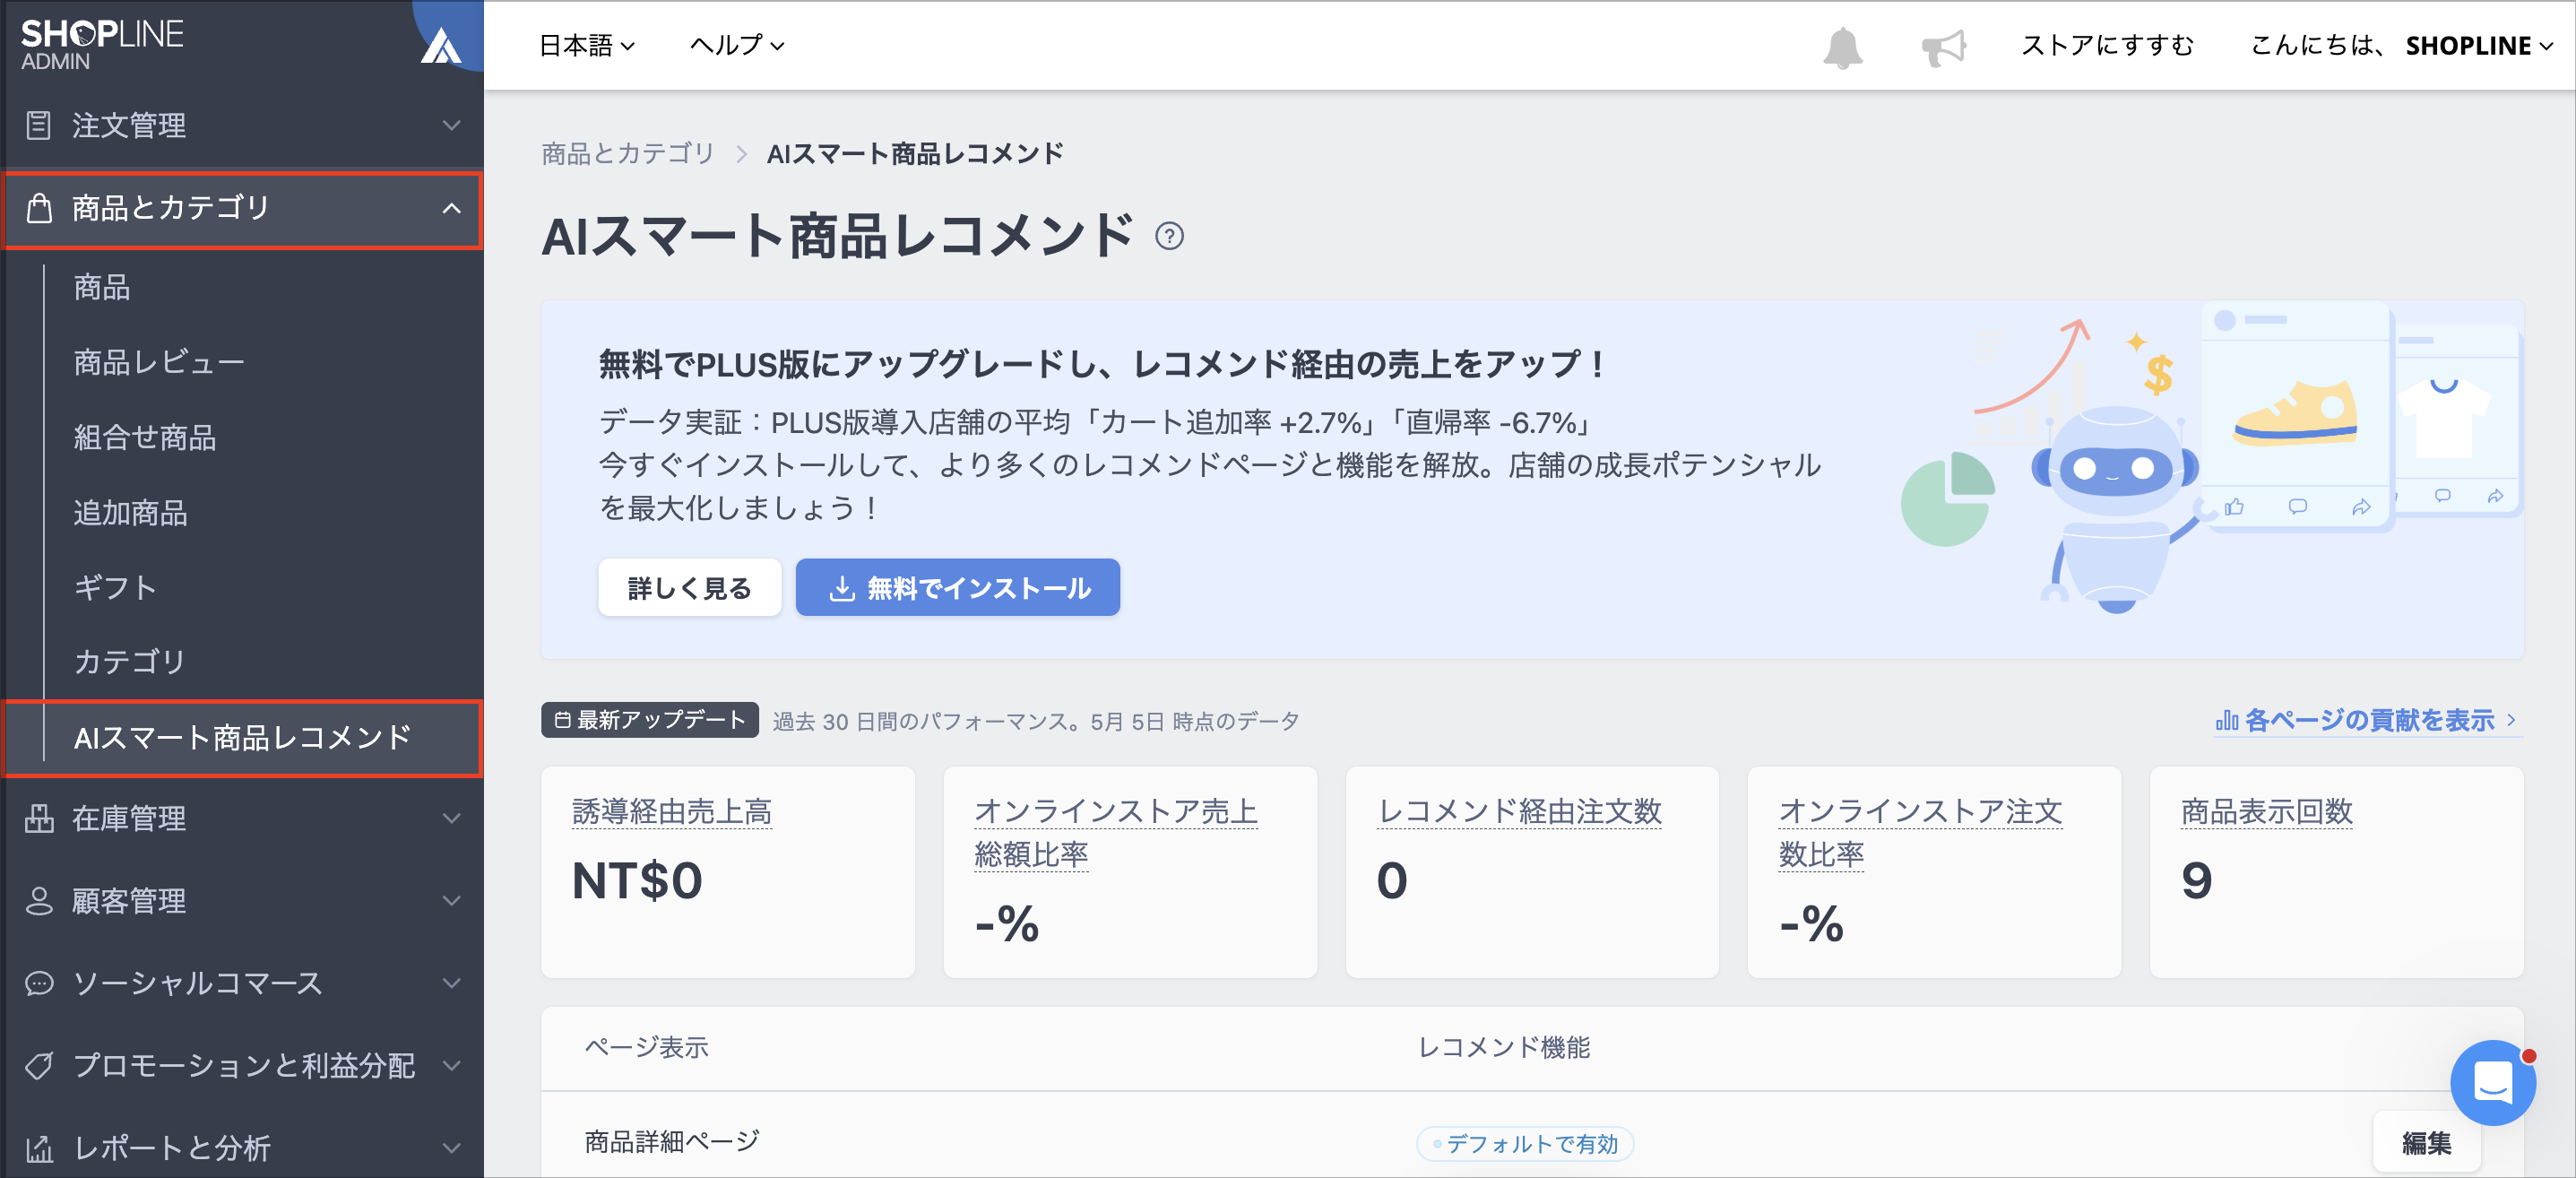Open the 追加商品 submenu item
Image resolution: width=2576 pixels, height=1178 pixels.
[x=131, y=513]
